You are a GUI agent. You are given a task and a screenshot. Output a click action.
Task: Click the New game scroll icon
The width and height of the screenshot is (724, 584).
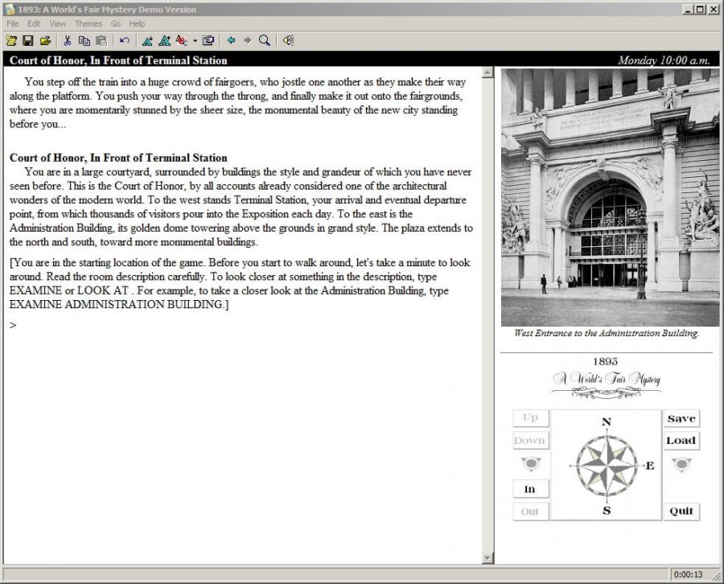[11, 41]
